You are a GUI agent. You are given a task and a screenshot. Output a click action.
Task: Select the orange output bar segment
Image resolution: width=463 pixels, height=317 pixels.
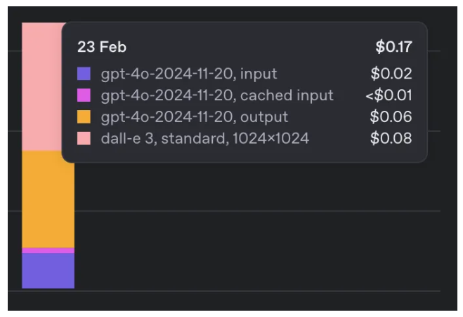(x=48, y=199)
